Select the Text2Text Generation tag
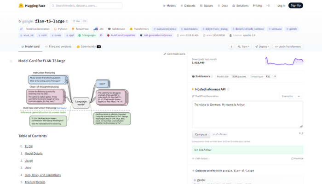The image size is (322, 184). (x=34, y=29)
